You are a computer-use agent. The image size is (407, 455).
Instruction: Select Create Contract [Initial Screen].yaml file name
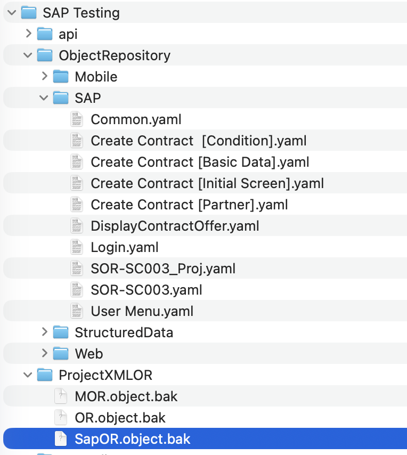207,184
